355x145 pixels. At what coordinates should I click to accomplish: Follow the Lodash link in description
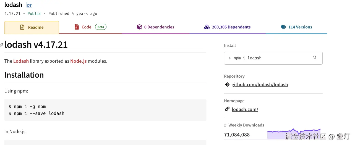pyautogui.click(x=21, y=61)
